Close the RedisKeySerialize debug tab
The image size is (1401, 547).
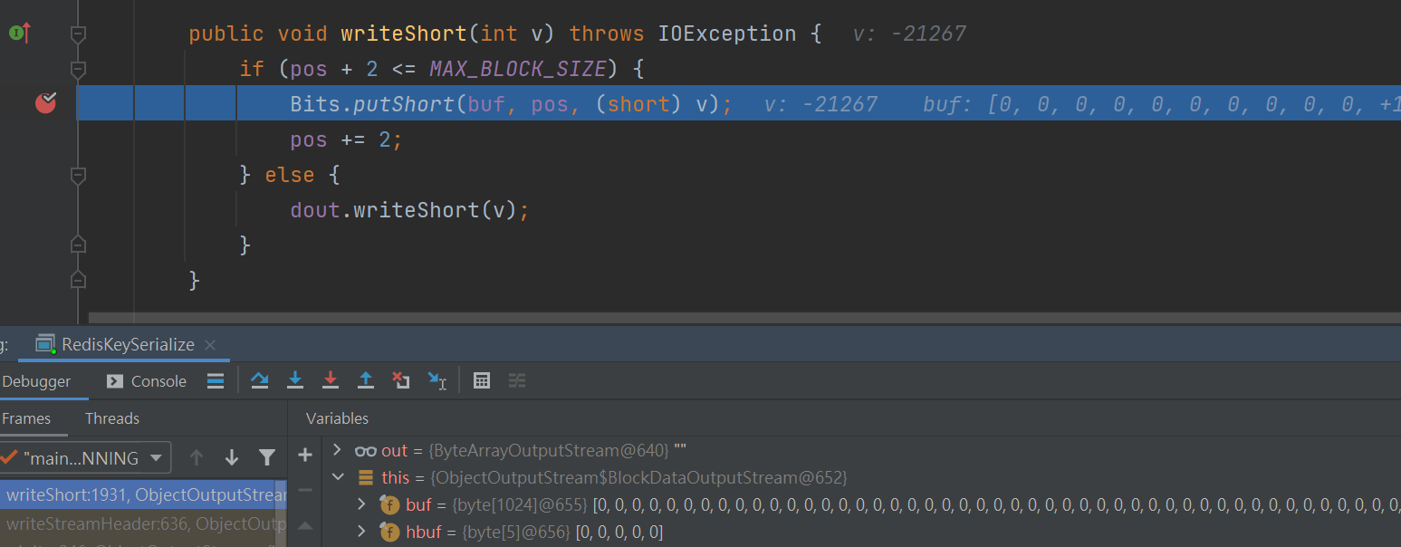(x=210, y=345)
